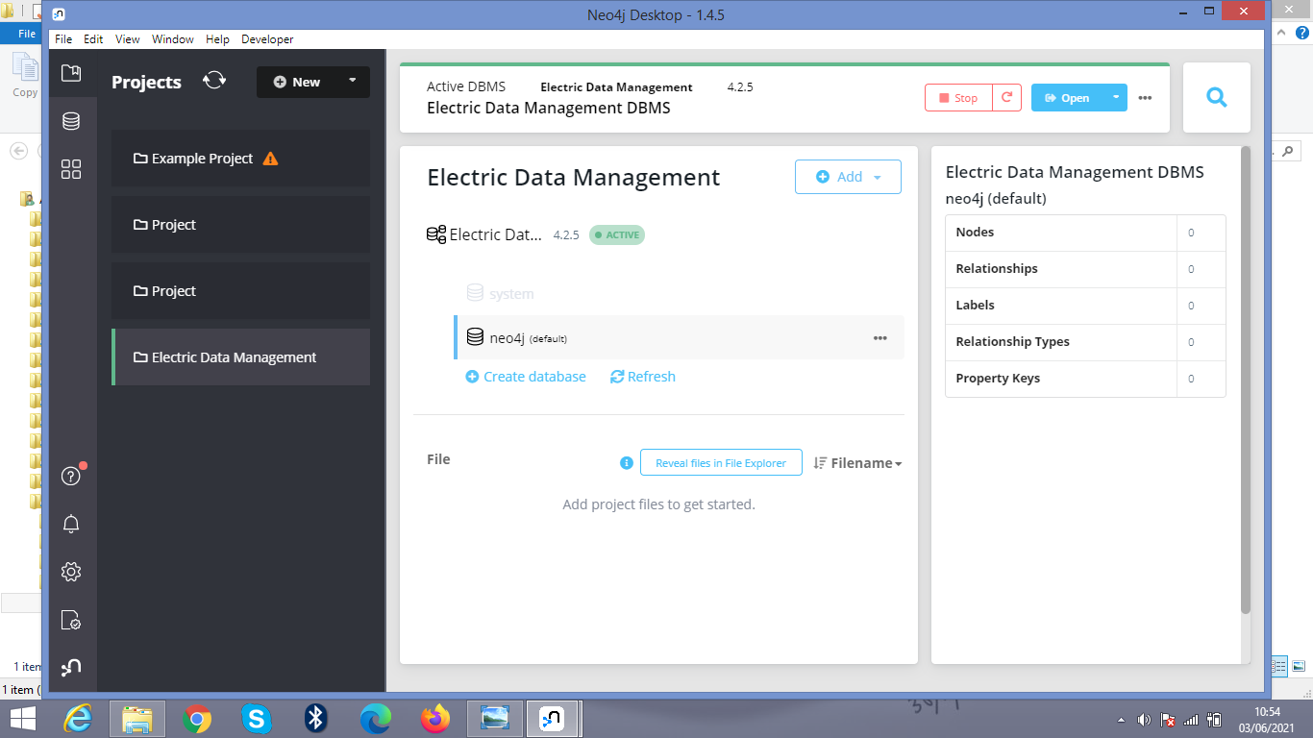Viewport: 1313px width, 738px height.
Task: Open the Edit menu
Action: click(x=93, y=39)
